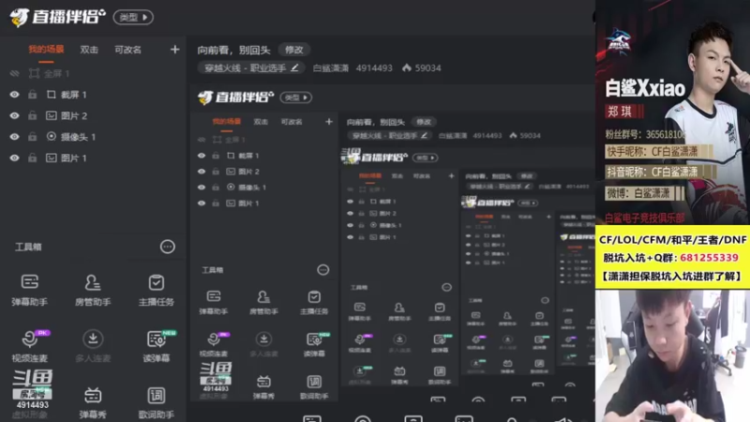Open the outermost 类型 dropdown beside the logo

click(133, 17)
